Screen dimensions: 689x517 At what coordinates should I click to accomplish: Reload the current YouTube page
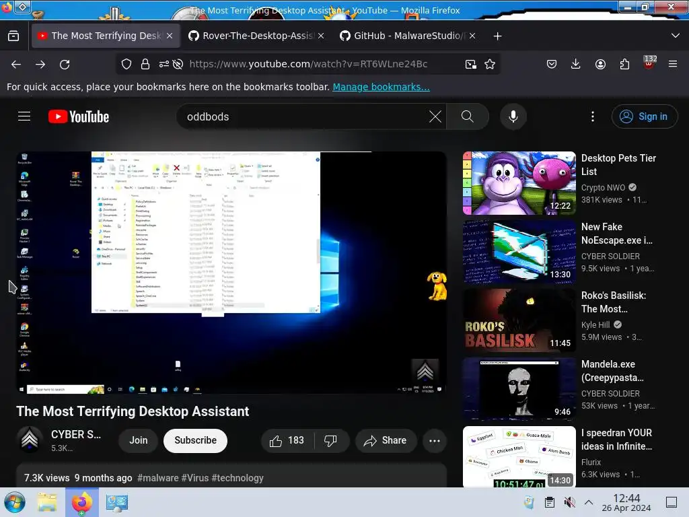pyautogui.click(x=65, y=64)
